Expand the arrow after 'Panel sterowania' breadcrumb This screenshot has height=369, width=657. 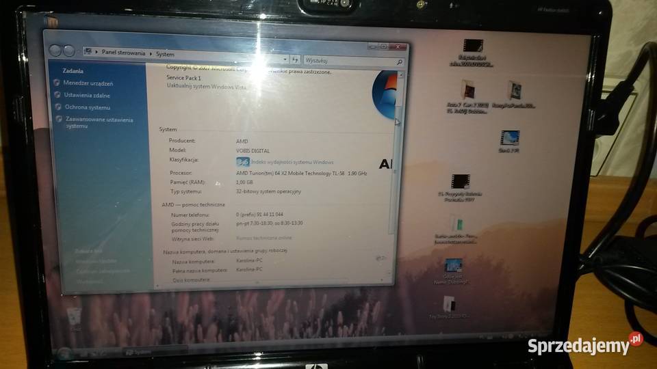coord(151,53)
